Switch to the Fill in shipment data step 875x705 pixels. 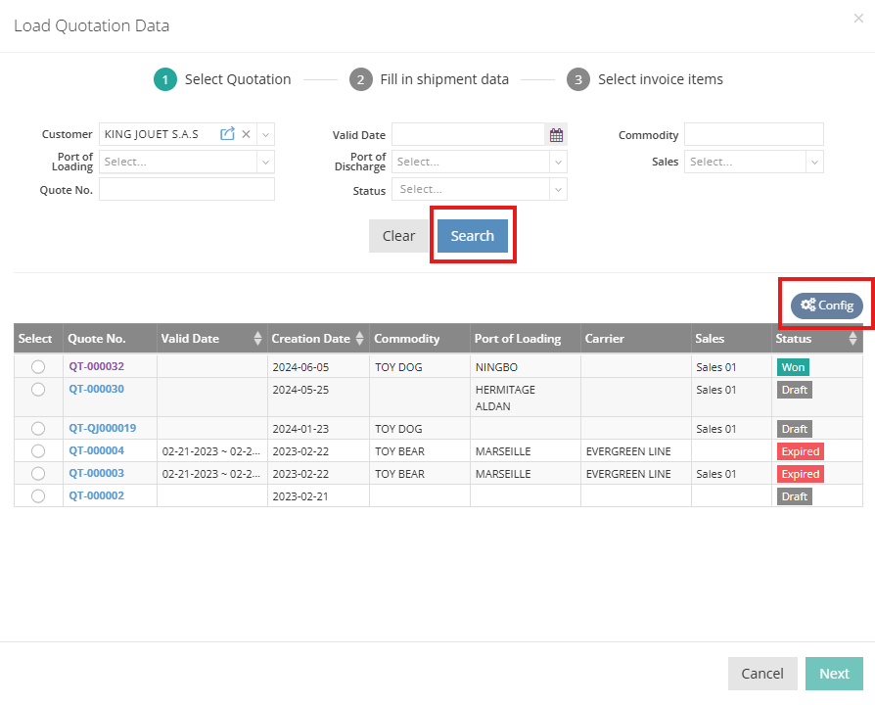[430, 79]
